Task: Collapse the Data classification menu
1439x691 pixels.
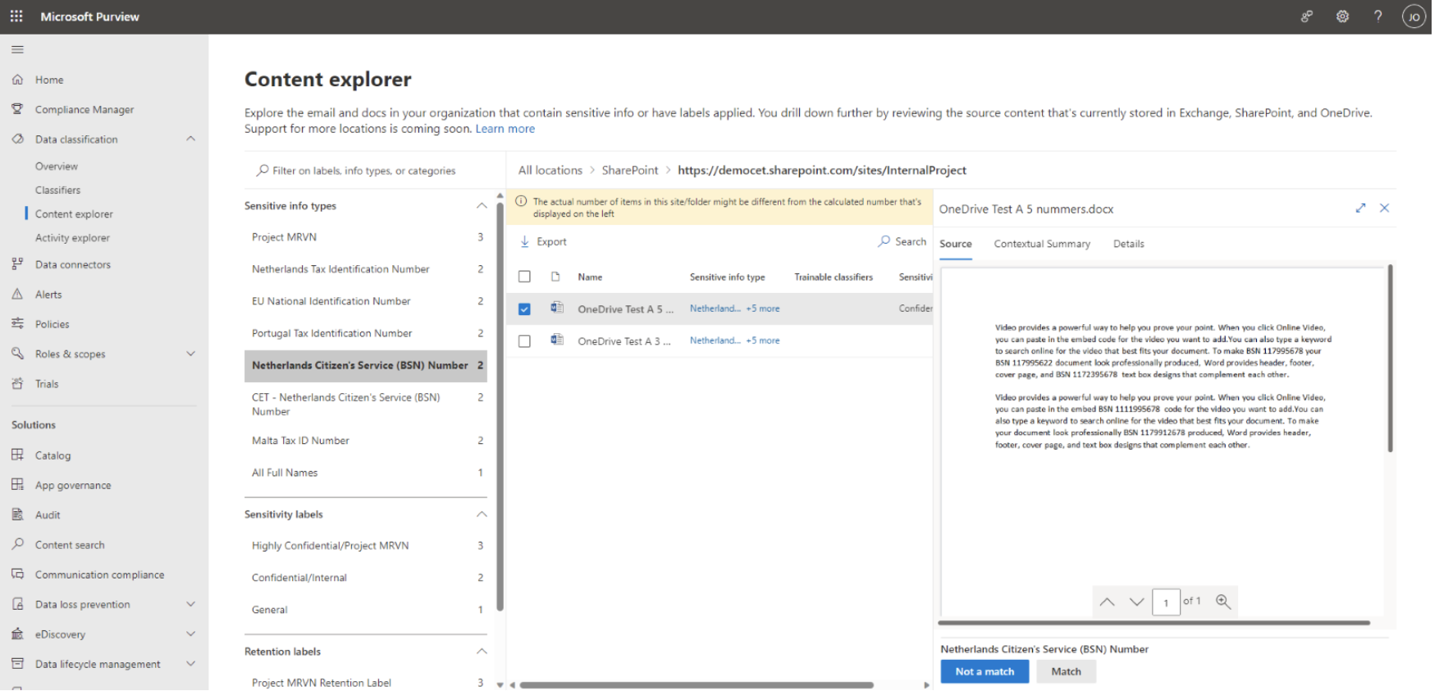Action: point(191,140)
